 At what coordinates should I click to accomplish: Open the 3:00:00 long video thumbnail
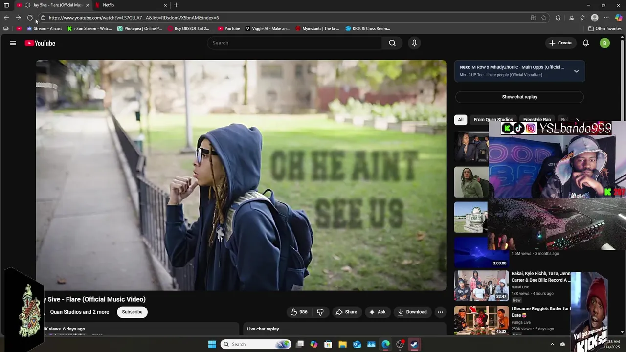point(481,253)
